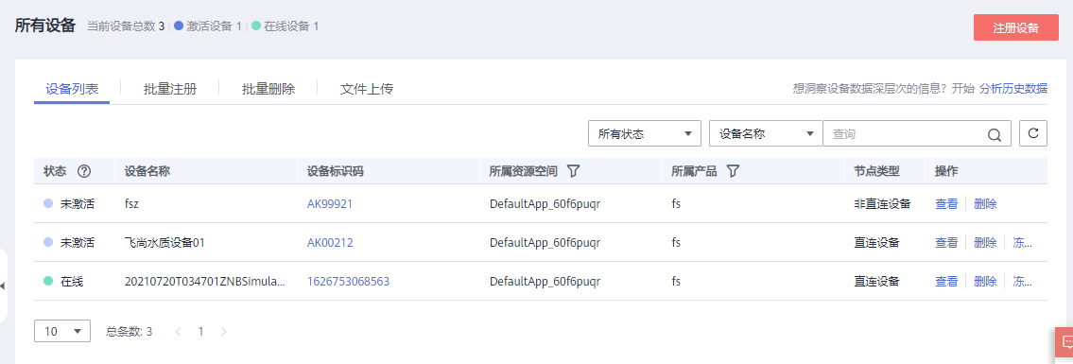Switch to the 批量注册 tab
Screen dimensions: 1073x364
[x=170, y=89]
